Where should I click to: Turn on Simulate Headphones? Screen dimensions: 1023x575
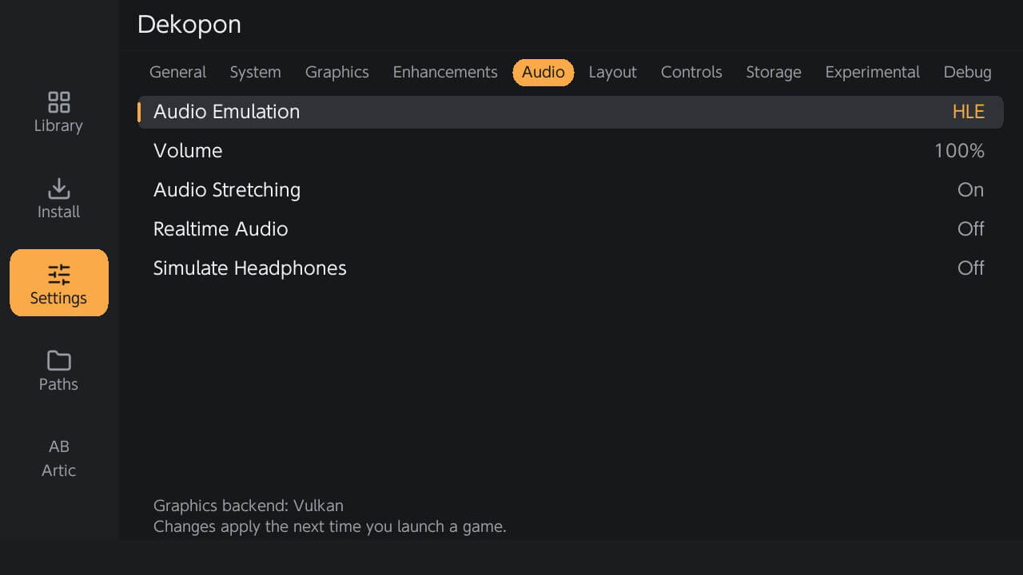571,268
